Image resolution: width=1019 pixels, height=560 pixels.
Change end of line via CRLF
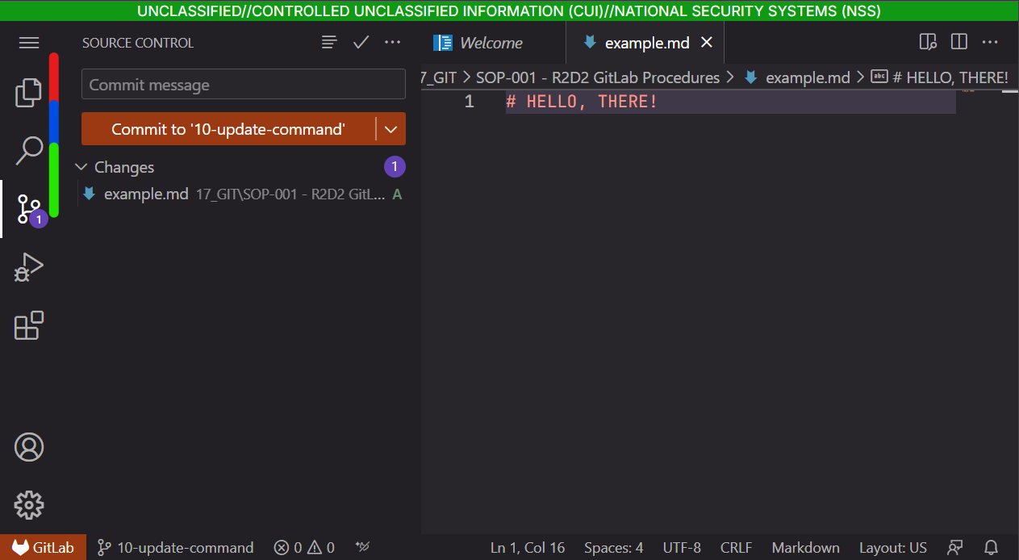click(x=737, y=548)
